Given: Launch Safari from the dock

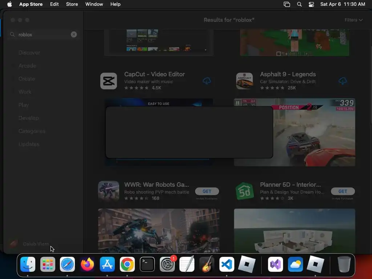Looking at the screenshot, I should coord(67,264).
